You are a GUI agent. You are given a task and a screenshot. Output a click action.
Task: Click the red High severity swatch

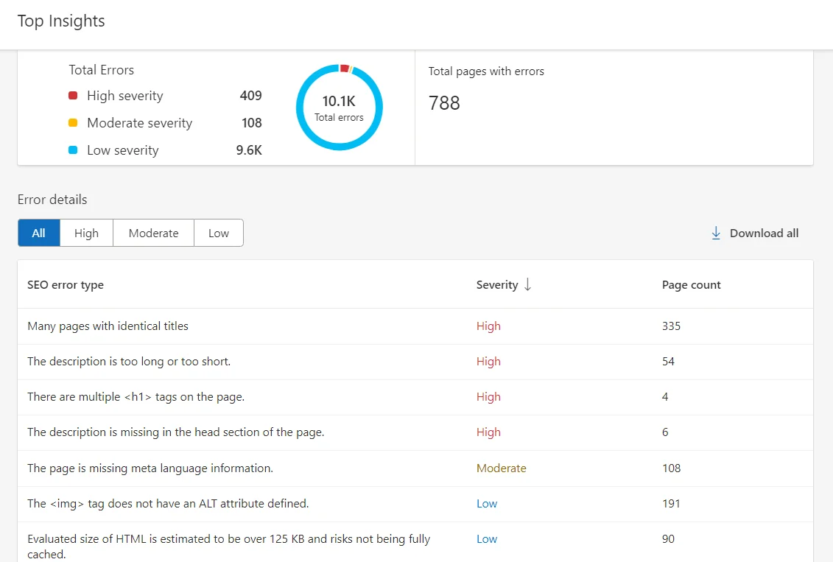pos(74,95)
